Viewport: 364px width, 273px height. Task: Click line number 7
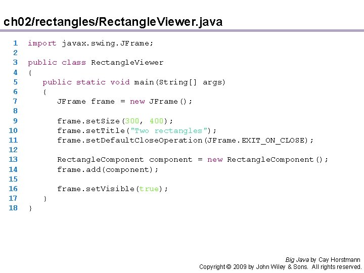15,101
